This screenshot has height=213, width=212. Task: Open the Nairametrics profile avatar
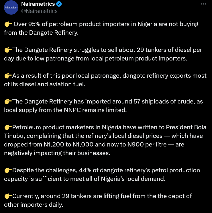pos(11,7)
